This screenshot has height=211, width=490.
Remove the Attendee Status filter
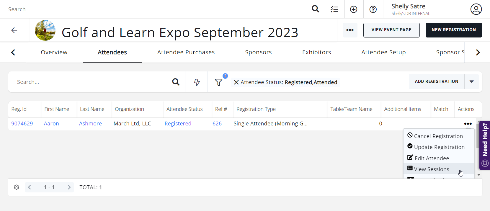tap(236, 82)
